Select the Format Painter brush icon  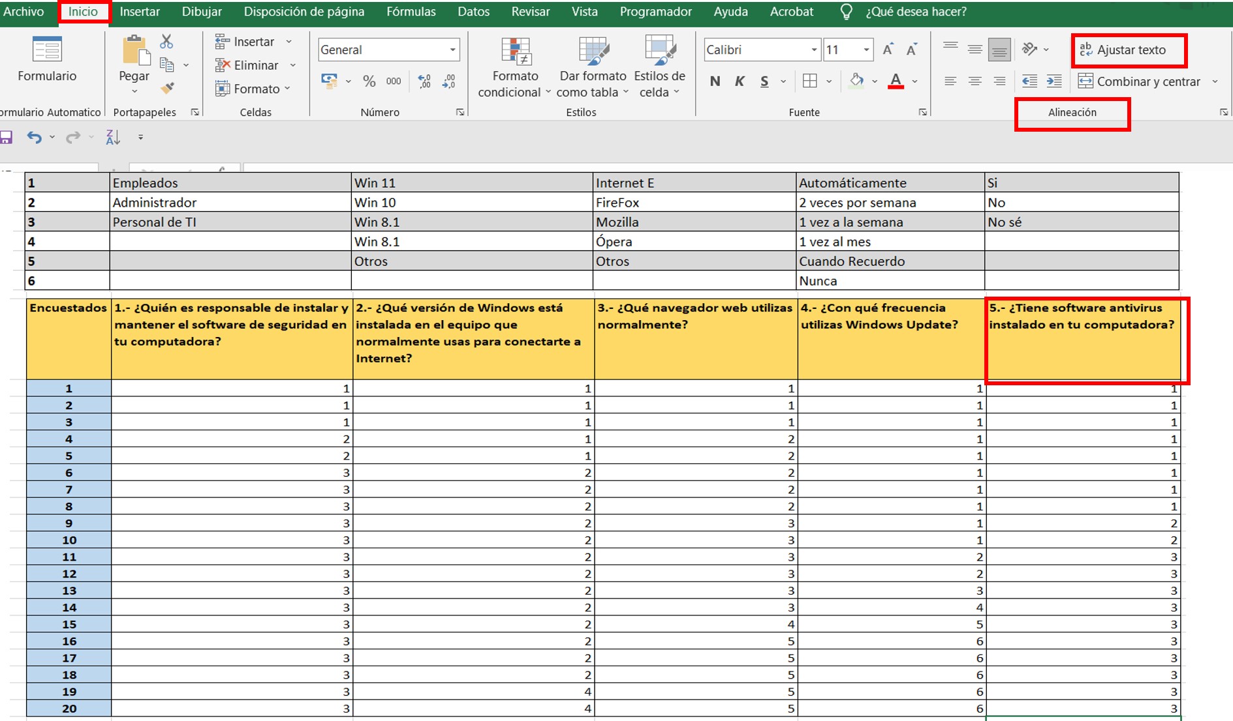167,87
